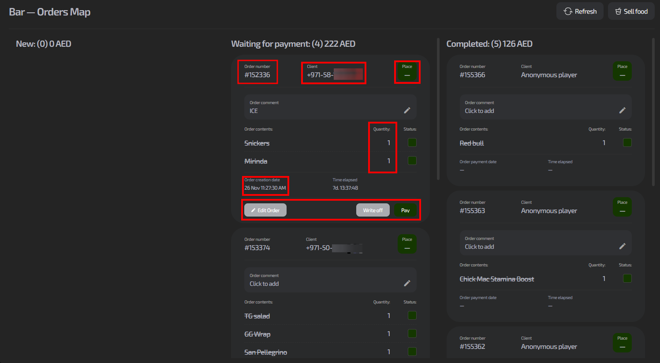Image resolution: width=660 pixels, height=363 pixels.
Task: Toggle Mirinda status checkbox
Action: pos(412,161)
